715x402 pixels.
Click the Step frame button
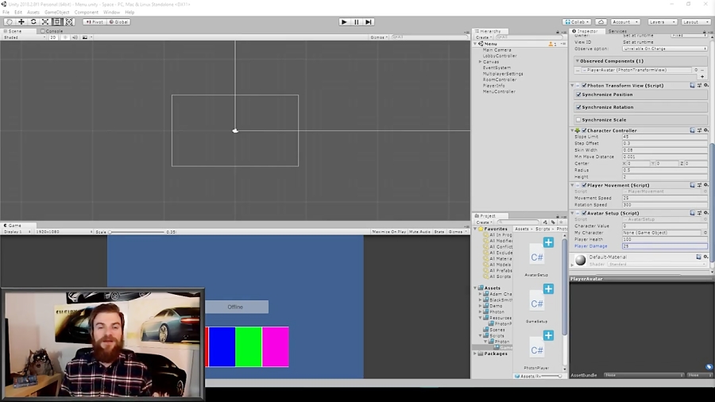[369, 22]
